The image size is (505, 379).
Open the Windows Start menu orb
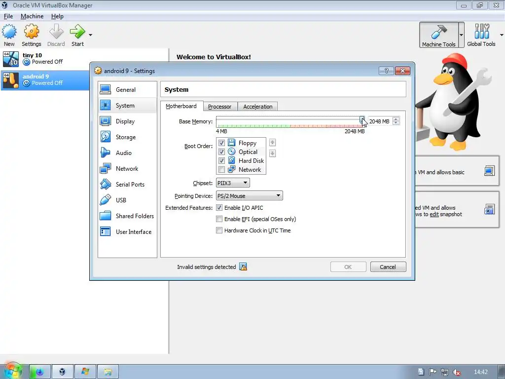point(12,371)
